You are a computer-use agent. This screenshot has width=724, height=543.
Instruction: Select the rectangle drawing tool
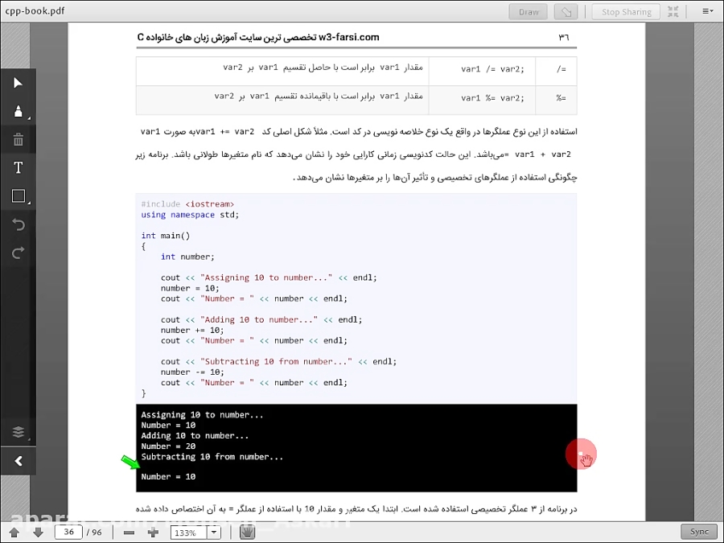point(17,195)
